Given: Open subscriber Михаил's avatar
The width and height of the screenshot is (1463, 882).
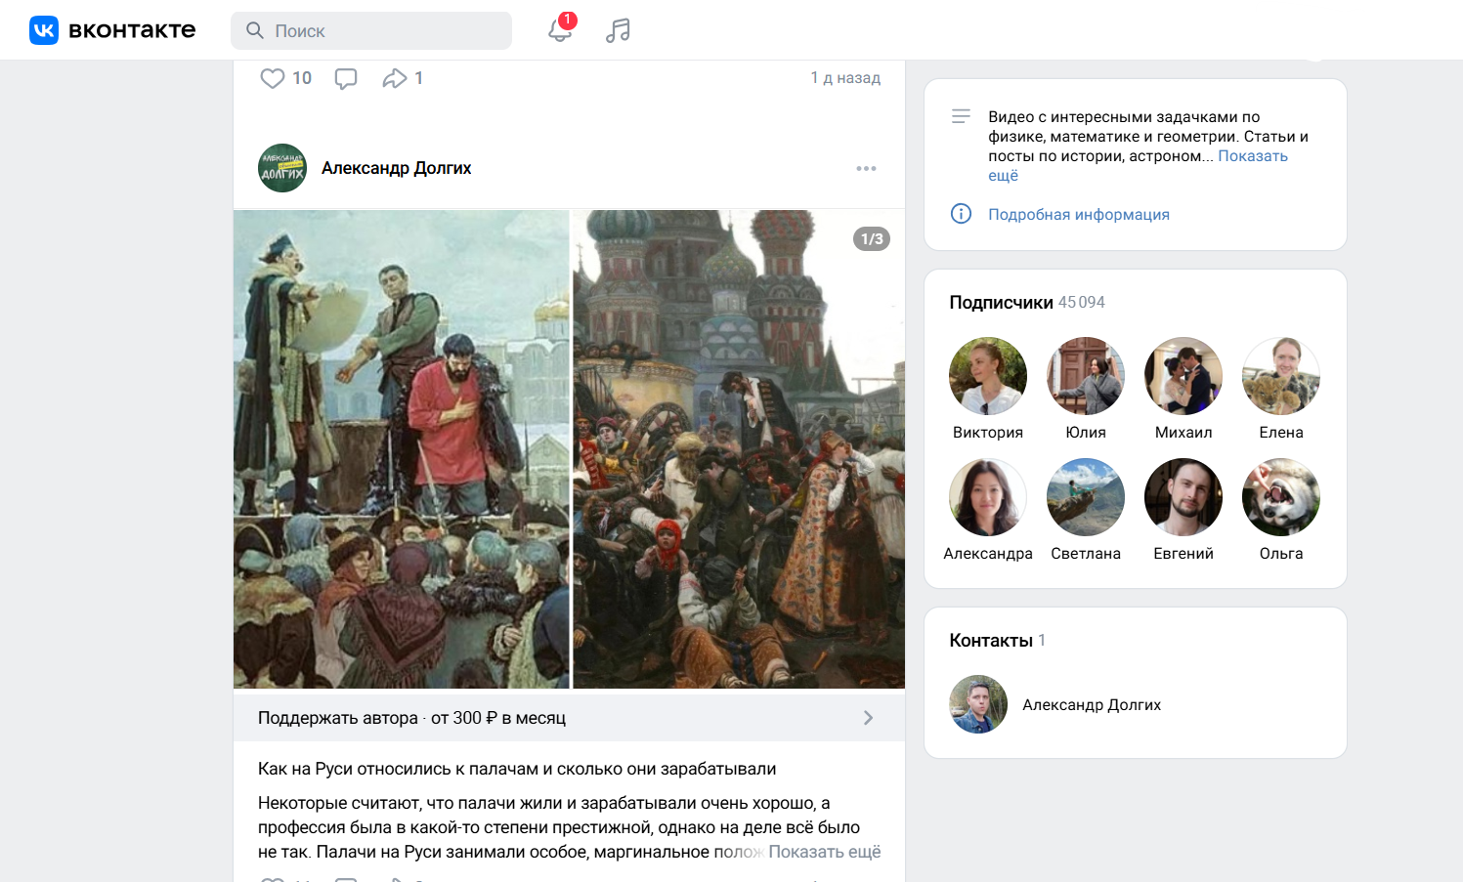Looking at the screenshot, I should pos(1183,376).
